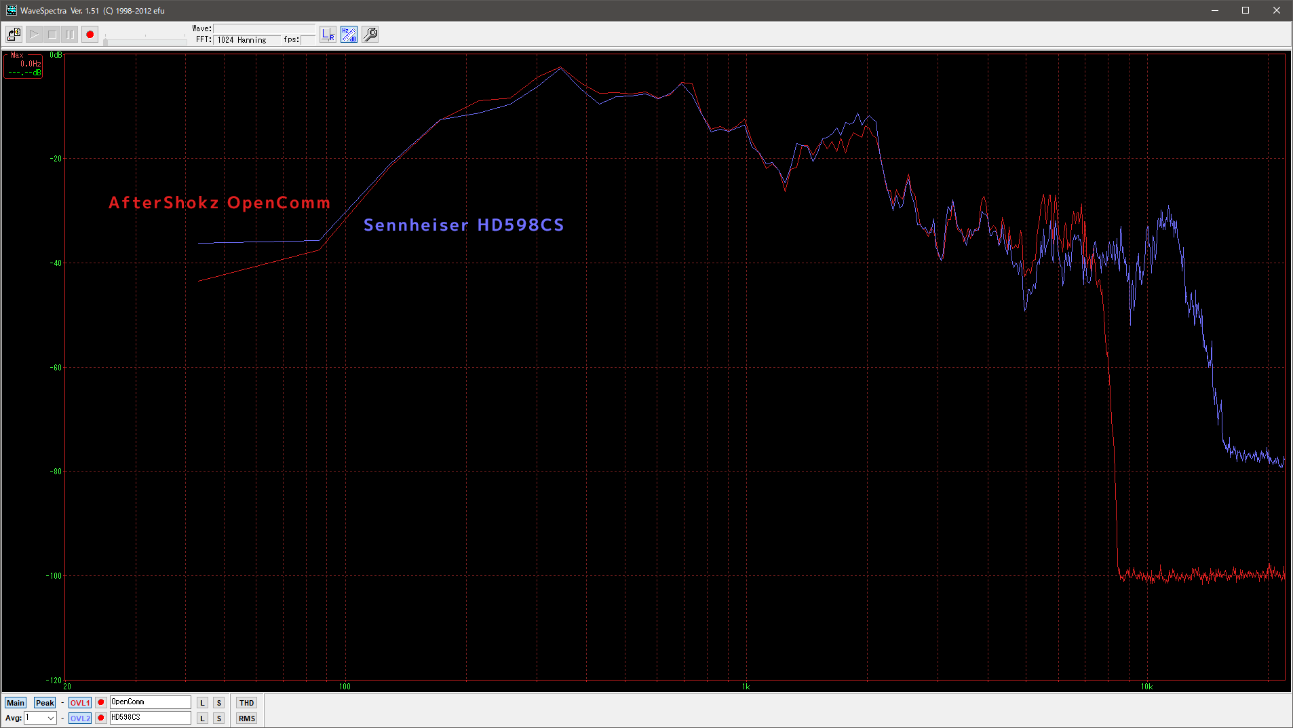Viewport: 1293px width, 728px height.
Task: Toggle the OVL1 overlay visibility
Action: [x=79, y=703]
